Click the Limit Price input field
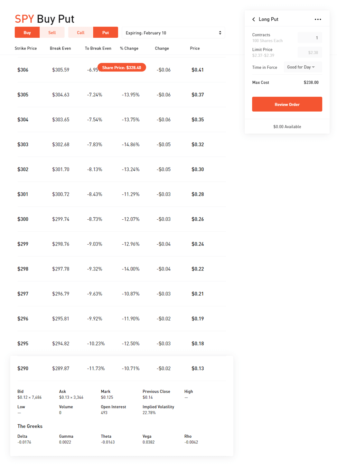Image resolution: width=337 pixels, height=466 pixels. pos(309,53)
